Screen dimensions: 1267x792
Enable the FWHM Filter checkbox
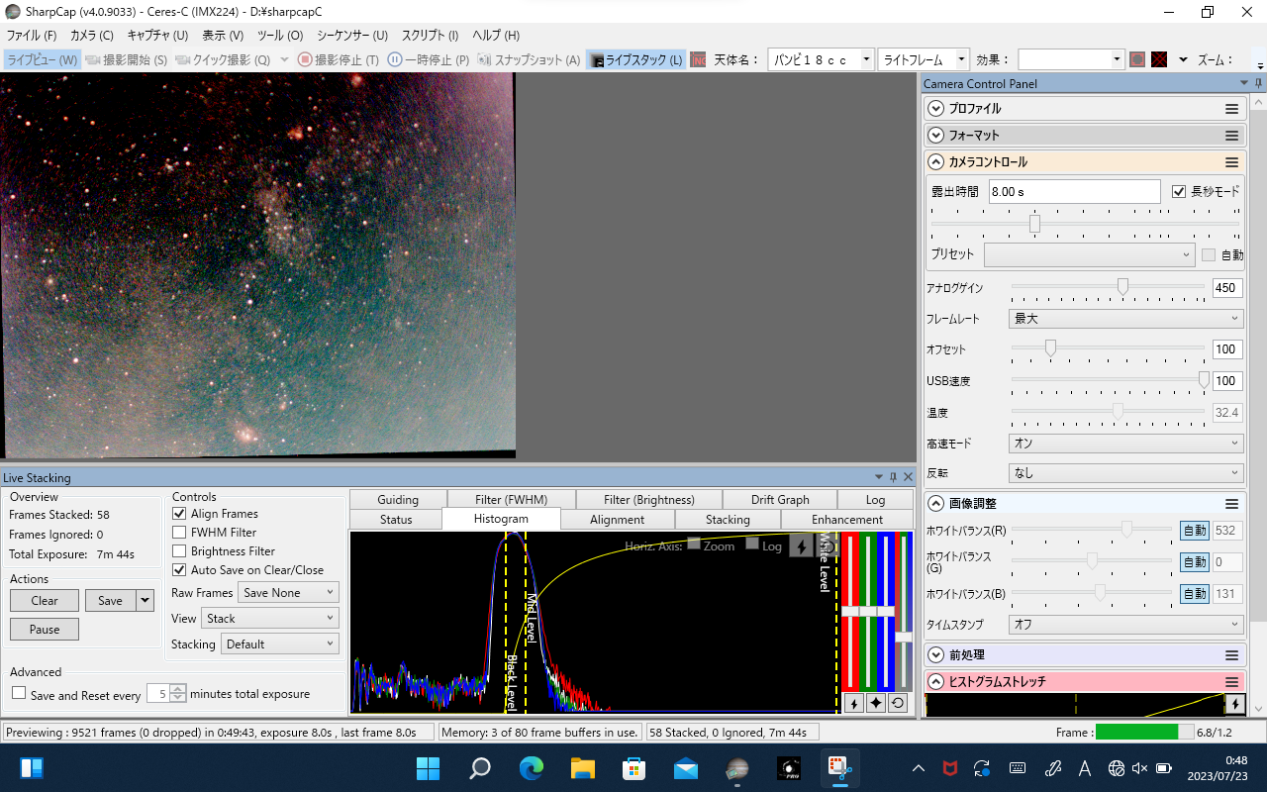tap(179, 533)
